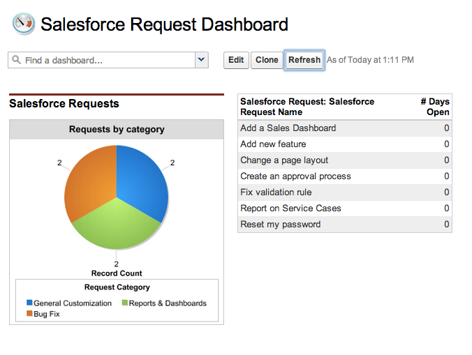This screenshot has height=355, width=472.
Task: Click the search magnifier icon
Action: pyautogui.click(x=16, y=59)
